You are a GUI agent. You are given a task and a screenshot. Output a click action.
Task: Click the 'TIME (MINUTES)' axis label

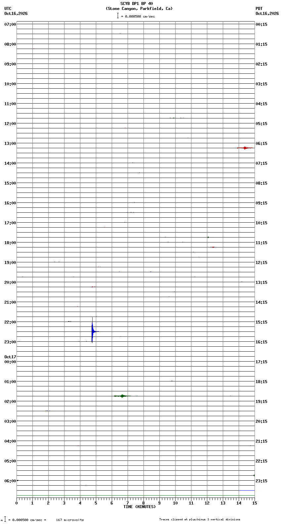click(x=140, y=507)
